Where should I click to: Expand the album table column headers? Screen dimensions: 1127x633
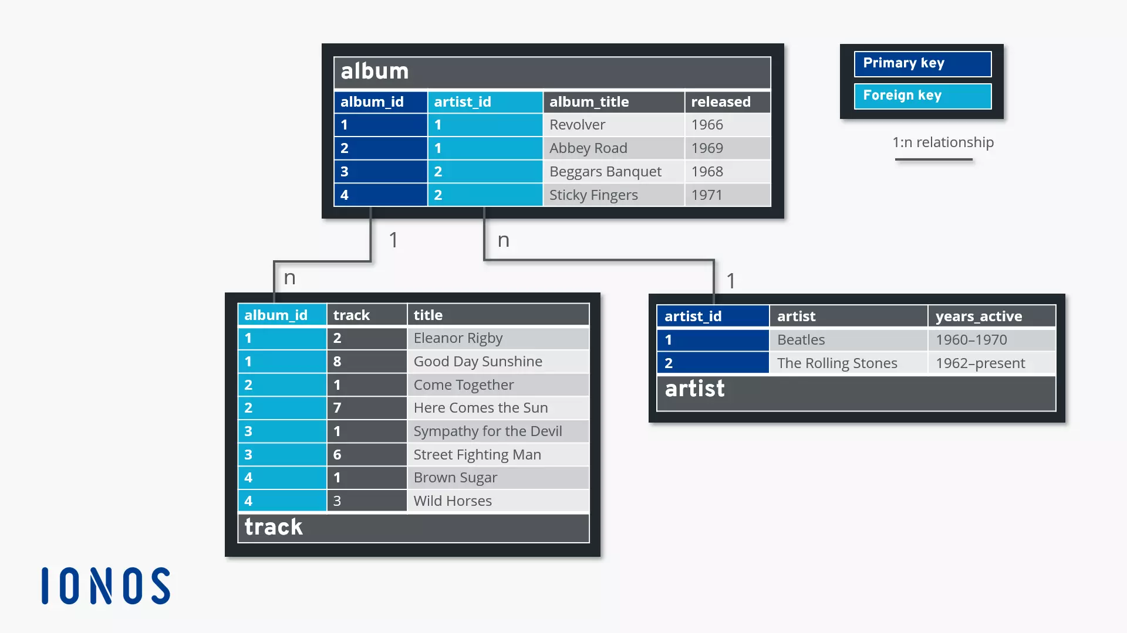[553, 101]
